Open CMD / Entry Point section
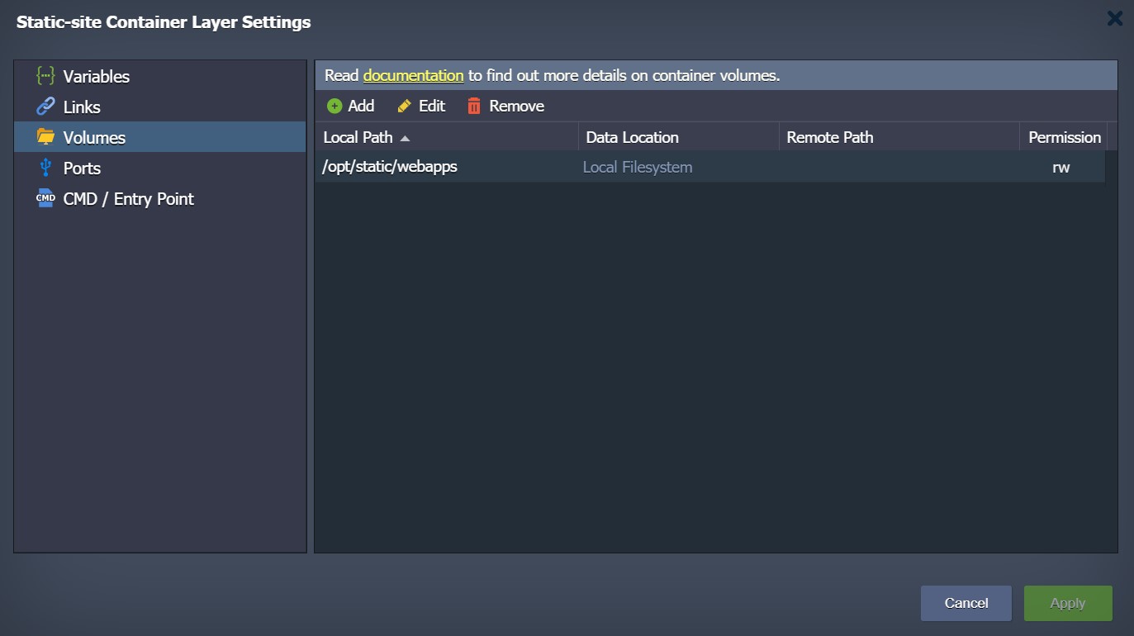The height and width of the screenshot is (636, 1134). point(129,198)
